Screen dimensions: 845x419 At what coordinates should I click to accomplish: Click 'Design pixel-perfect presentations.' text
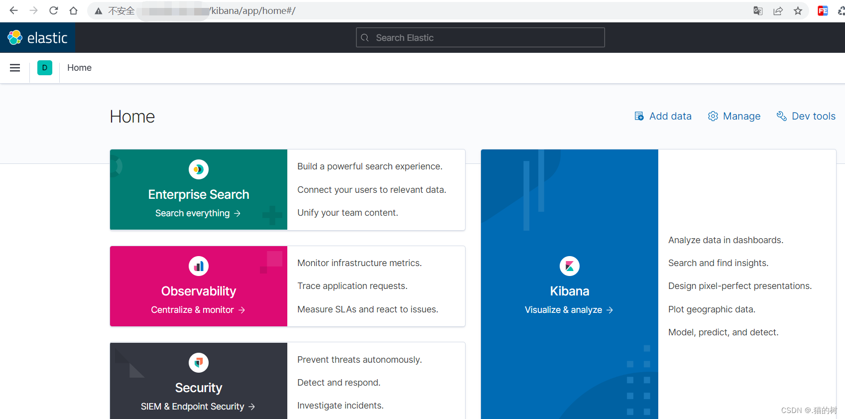[740, 286]
